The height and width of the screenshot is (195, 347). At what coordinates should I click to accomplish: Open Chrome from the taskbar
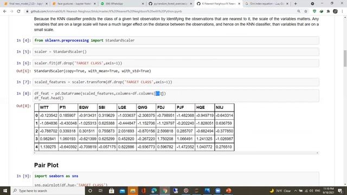[x=165, y=191]
